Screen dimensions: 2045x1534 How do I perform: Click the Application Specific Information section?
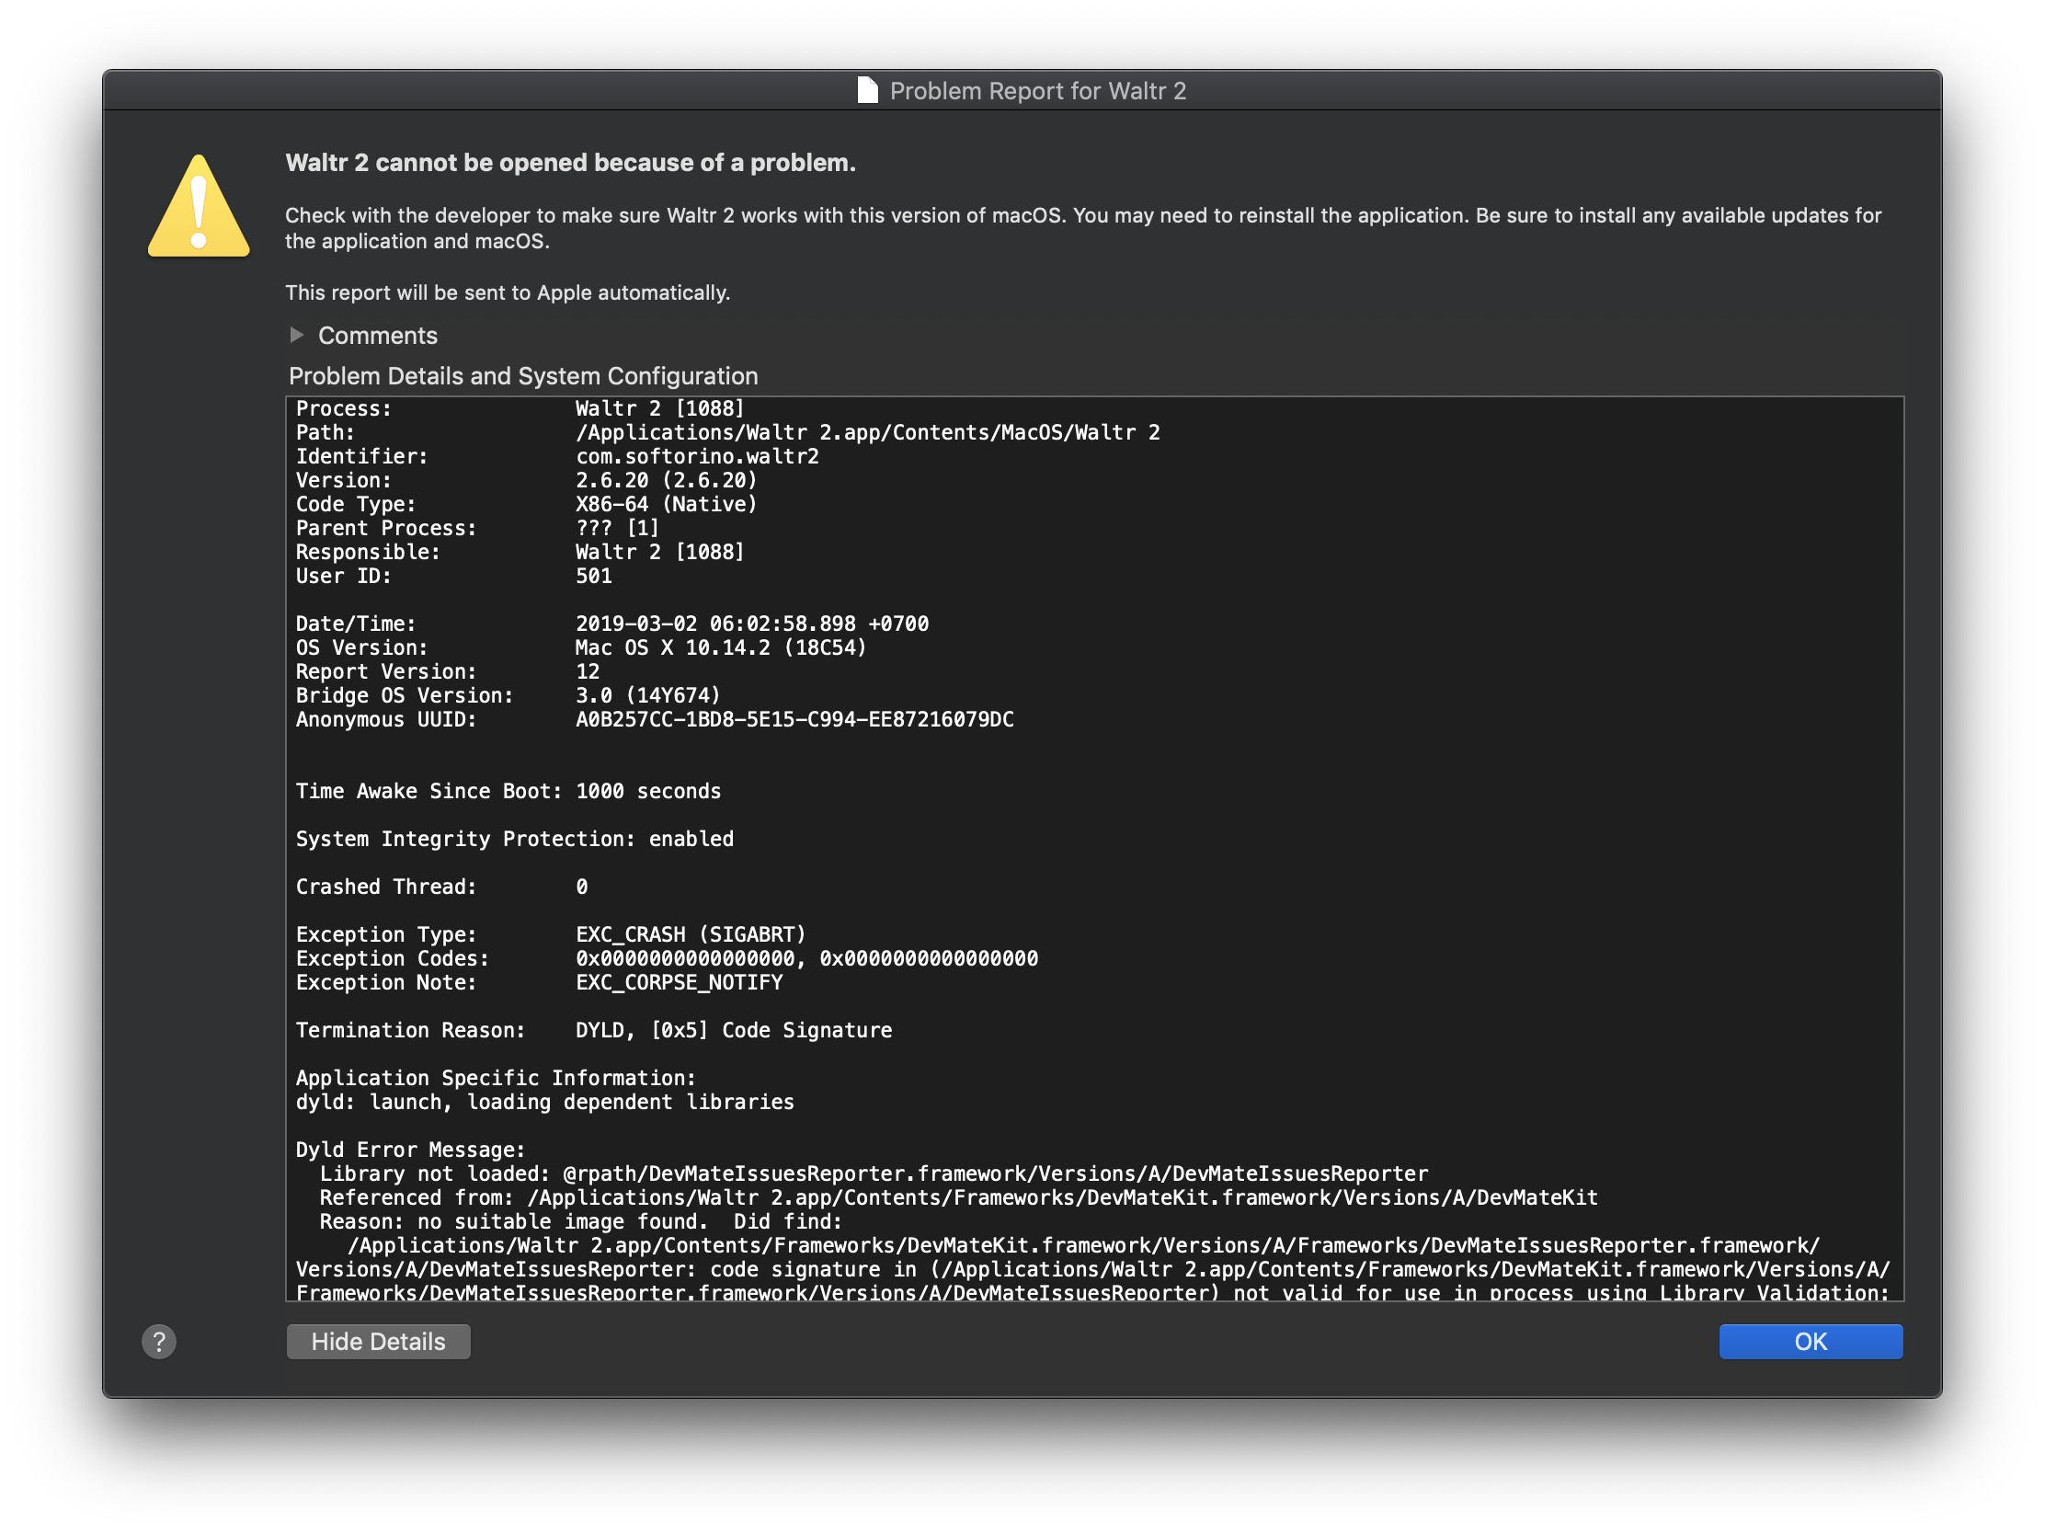coord(495,1077)
